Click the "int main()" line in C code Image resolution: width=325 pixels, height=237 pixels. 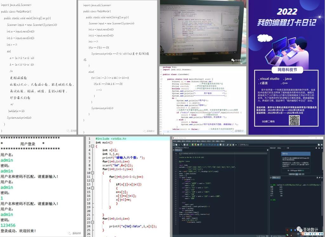[x=104, y=142]
